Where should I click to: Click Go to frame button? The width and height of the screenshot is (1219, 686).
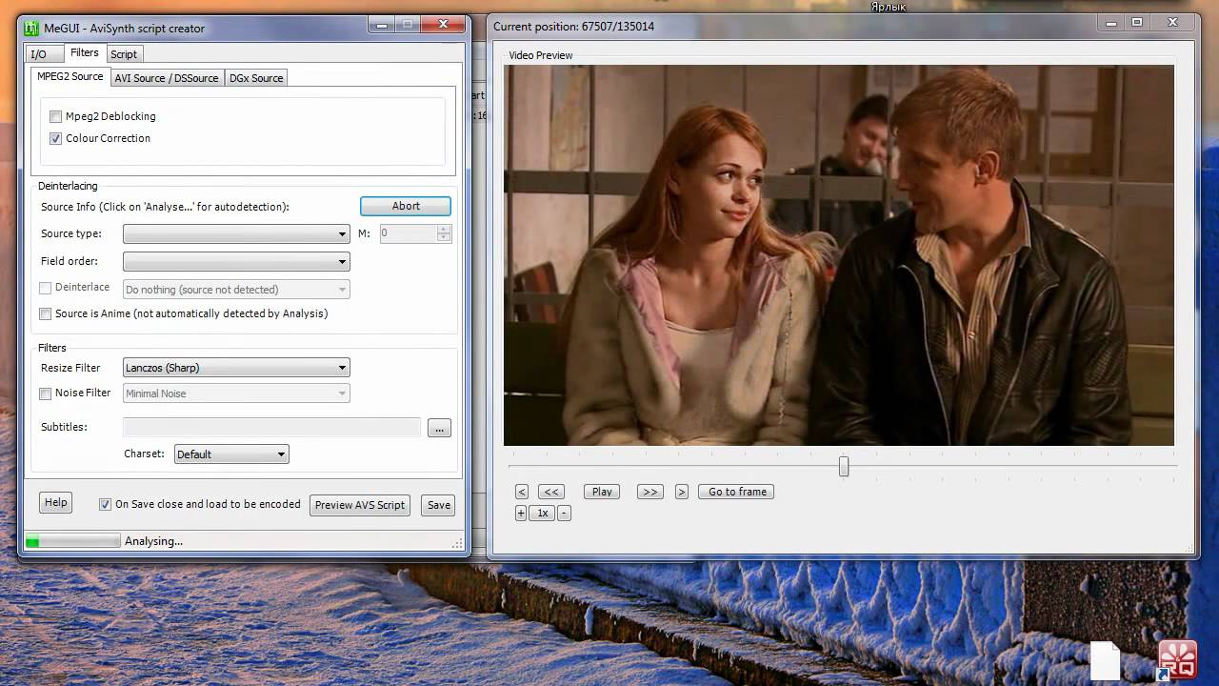pos(737,492)
